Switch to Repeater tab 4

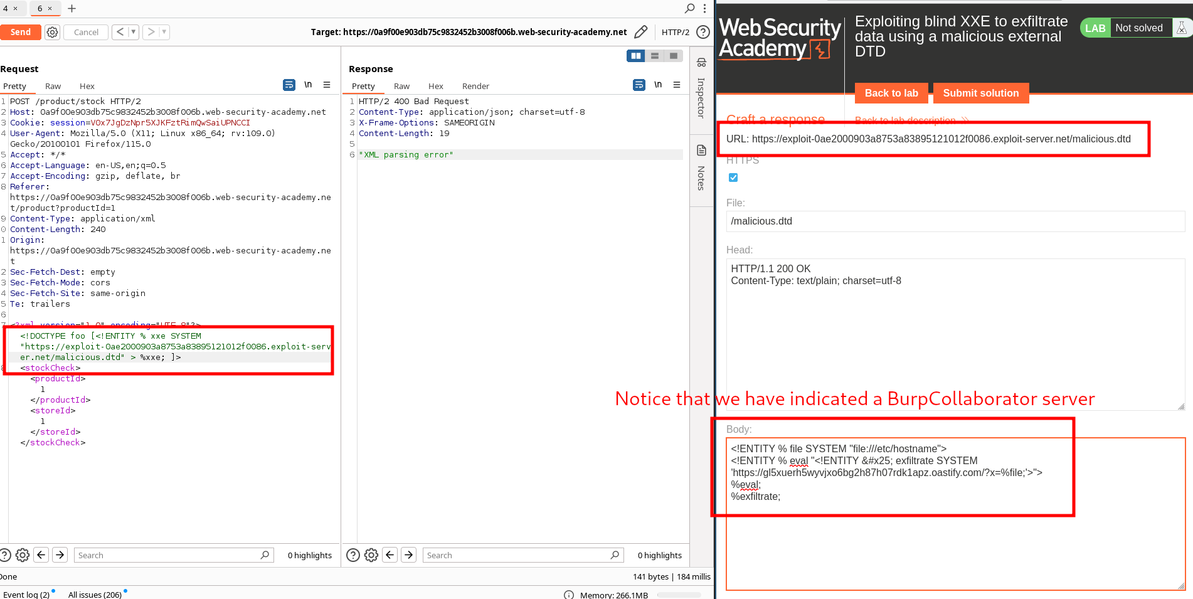(6, 8)
